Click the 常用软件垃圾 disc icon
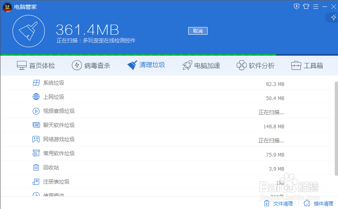This screenshot has width=338, height=209. click(36, 153)
